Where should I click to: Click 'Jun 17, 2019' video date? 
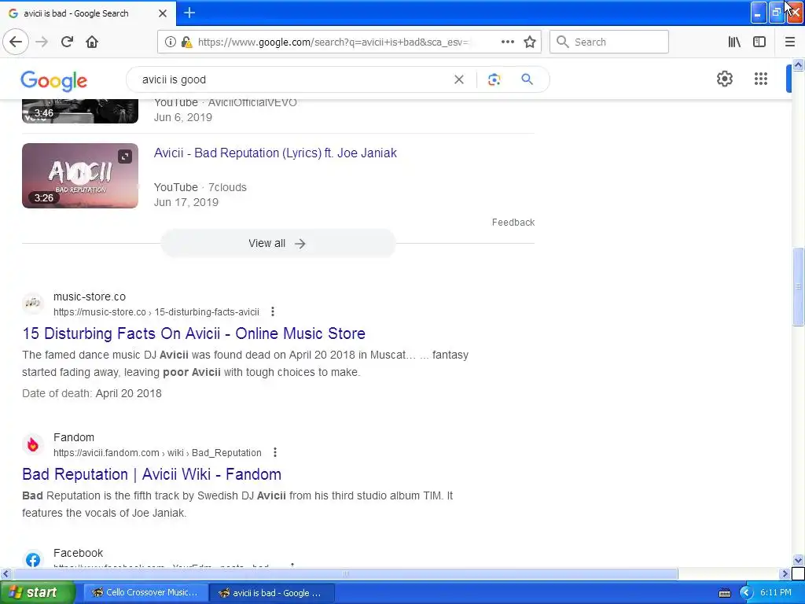coord(186,202)
